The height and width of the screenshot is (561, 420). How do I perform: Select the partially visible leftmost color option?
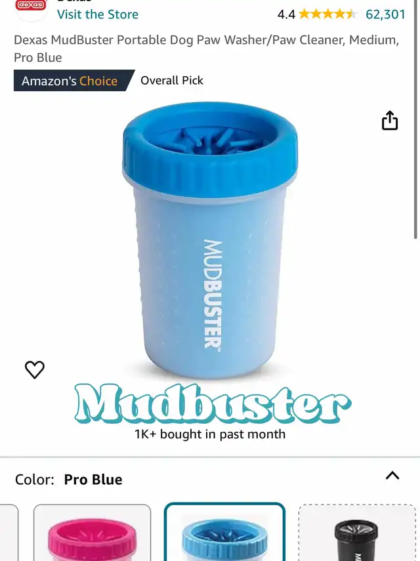(x=9, y=533)
